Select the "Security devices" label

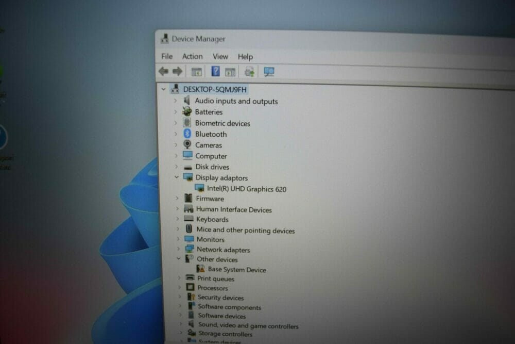221,297
